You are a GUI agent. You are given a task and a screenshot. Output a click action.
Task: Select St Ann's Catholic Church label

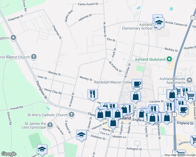(x=47, y=115)
